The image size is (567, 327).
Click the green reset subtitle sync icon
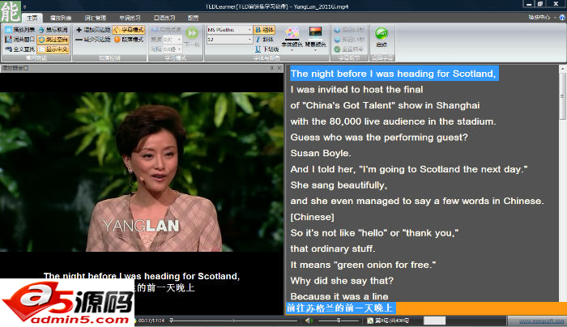337,49
